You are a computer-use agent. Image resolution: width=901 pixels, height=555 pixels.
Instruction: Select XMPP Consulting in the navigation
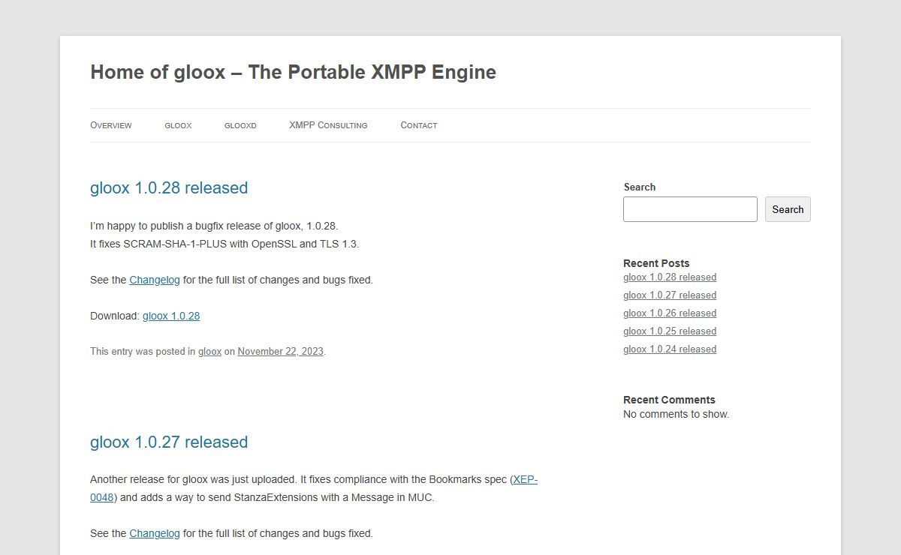coord(328,125)
